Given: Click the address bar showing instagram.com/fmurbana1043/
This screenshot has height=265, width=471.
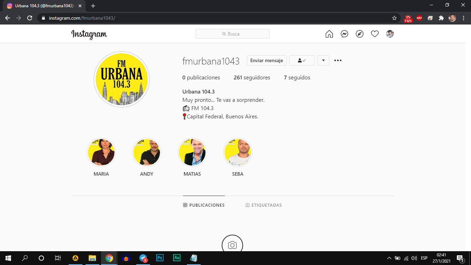Looking at the screenshot, I should coord(219,18).
